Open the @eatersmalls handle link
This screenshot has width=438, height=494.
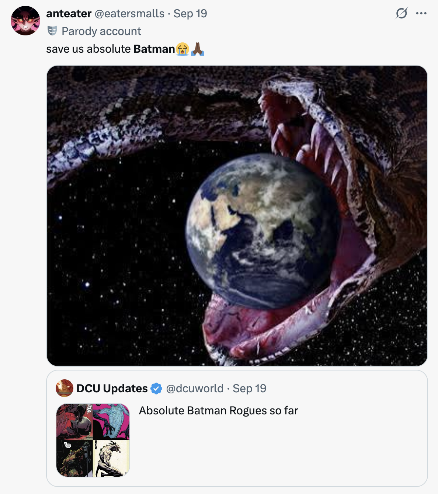(129, 14)
